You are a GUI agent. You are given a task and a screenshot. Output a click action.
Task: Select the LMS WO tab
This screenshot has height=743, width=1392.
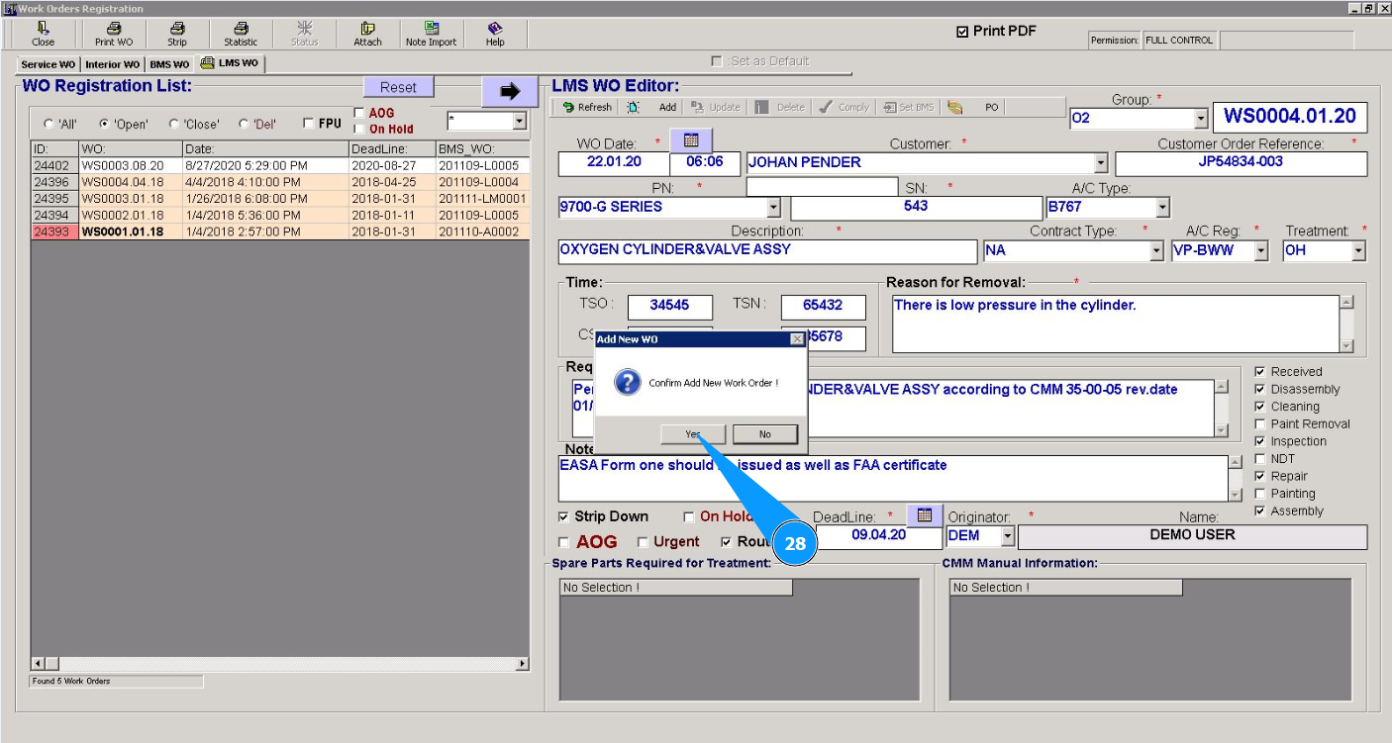tap(230, 63)
